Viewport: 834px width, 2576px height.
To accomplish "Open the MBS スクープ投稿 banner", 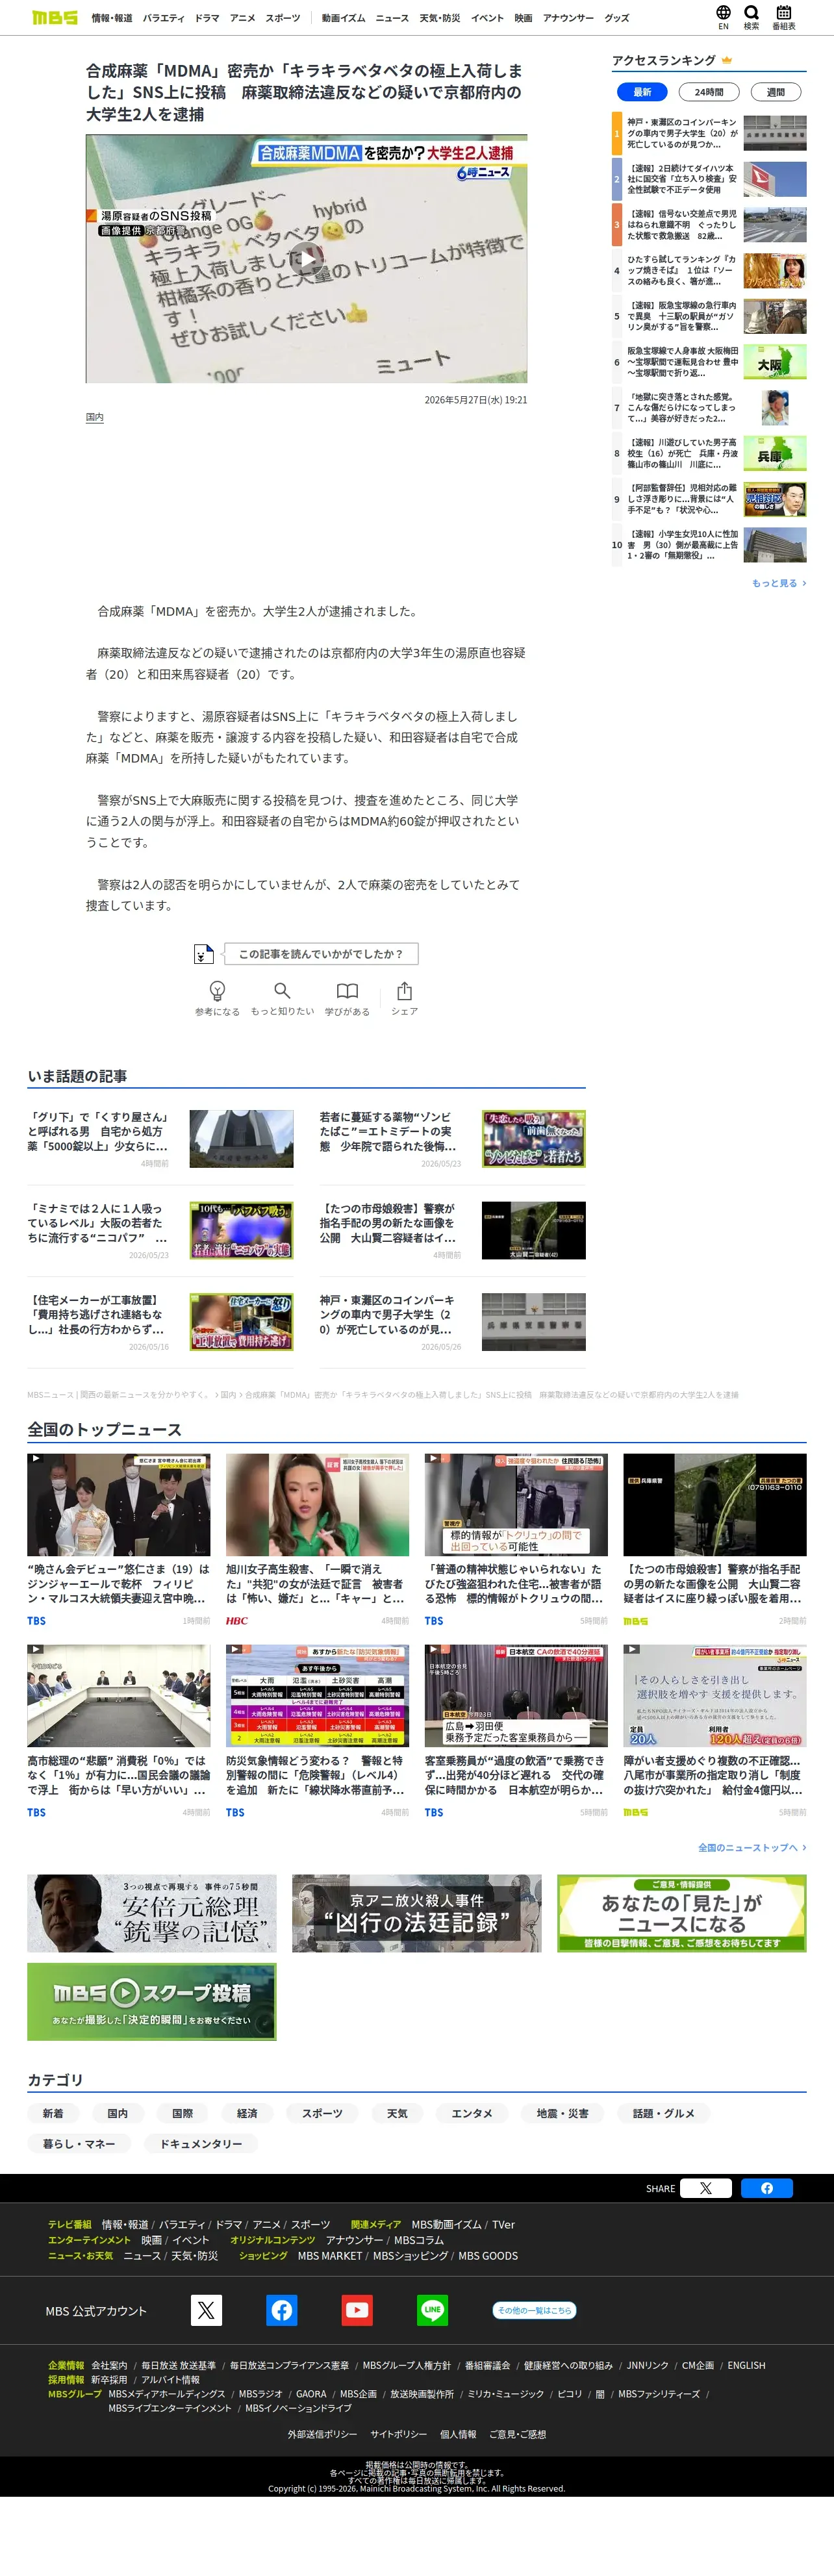I will pos(152,2001).
